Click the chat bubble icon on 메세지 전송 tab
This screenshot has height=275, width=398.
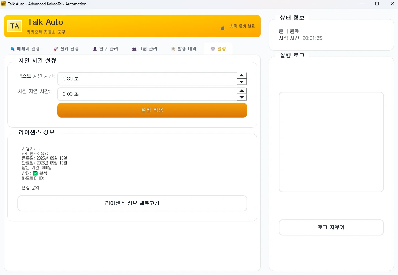(x=12, y=49)
